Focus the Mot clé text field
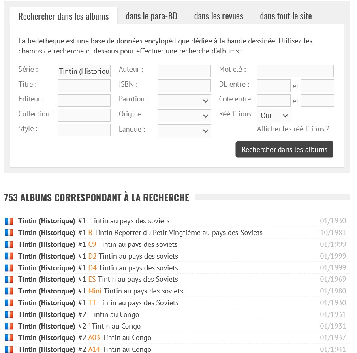The height and width of the screenshot is (353, 357). point(295,71)
